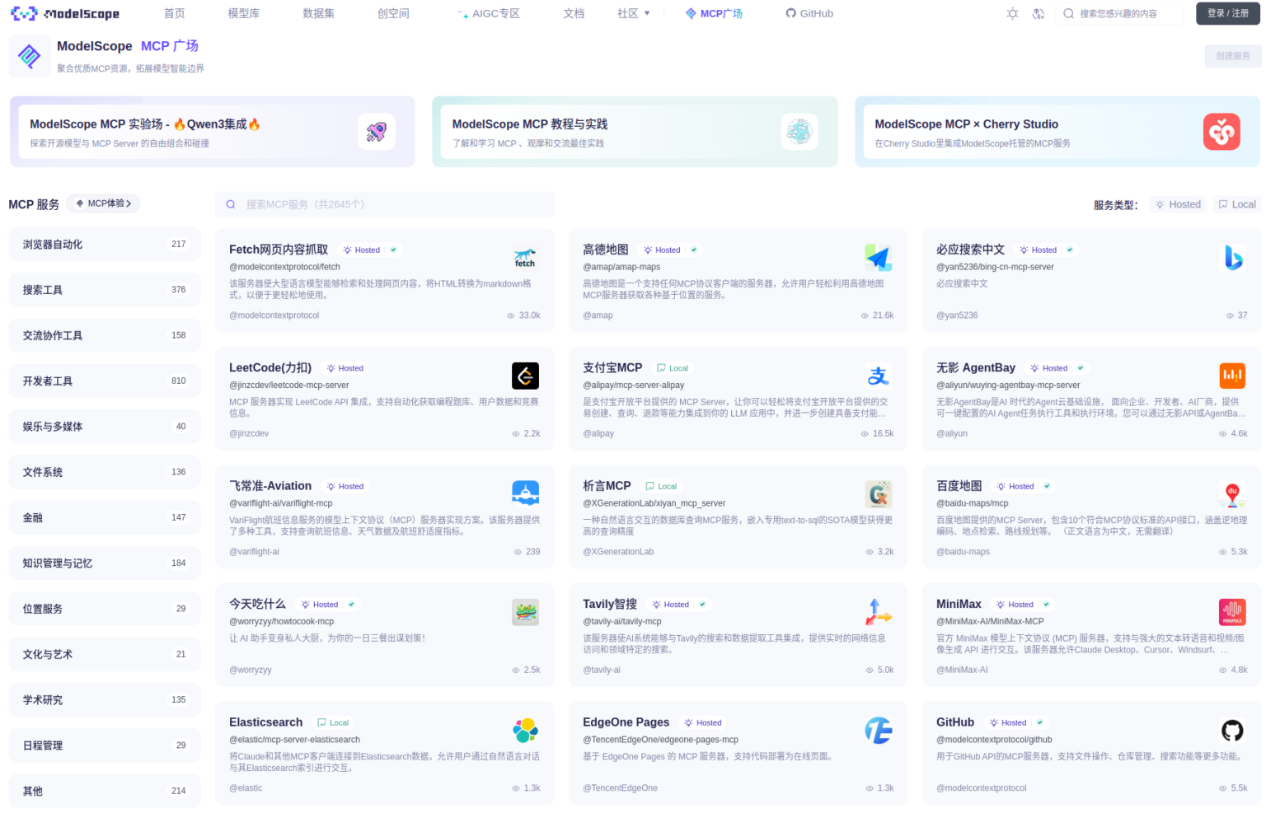Screen dimensions: 1266x813
Task: Click the 飞常准-Aviation airplane logo icon
Action: (x=525, y=493)
